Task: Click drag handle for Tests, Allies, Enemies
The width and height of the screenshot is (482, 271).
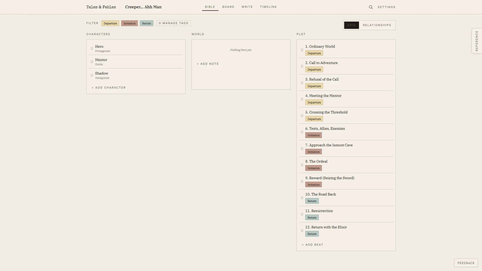Action: pyautogui.click(x=302, y=132)
